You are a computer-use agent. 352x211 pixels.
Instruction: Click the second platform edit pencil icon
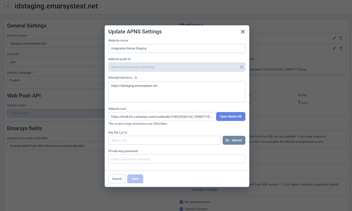pyautogui.click(x=334, y=48)
